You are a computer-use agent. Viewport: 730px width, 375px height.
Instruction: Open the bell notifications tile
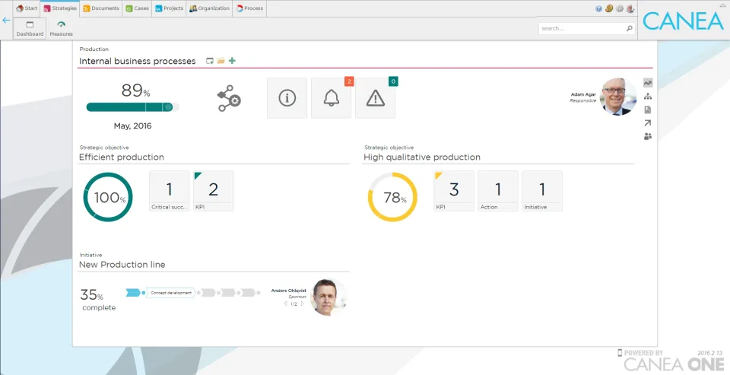click(x=331, y=98)
